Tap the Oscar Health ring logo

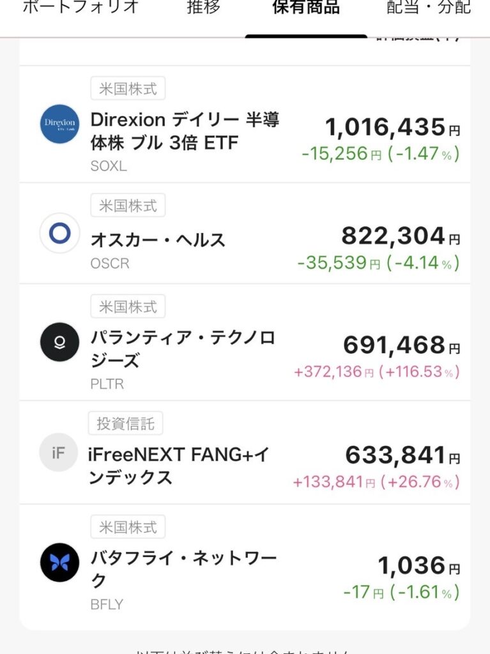pyautogui.click(x=59, y=233)
